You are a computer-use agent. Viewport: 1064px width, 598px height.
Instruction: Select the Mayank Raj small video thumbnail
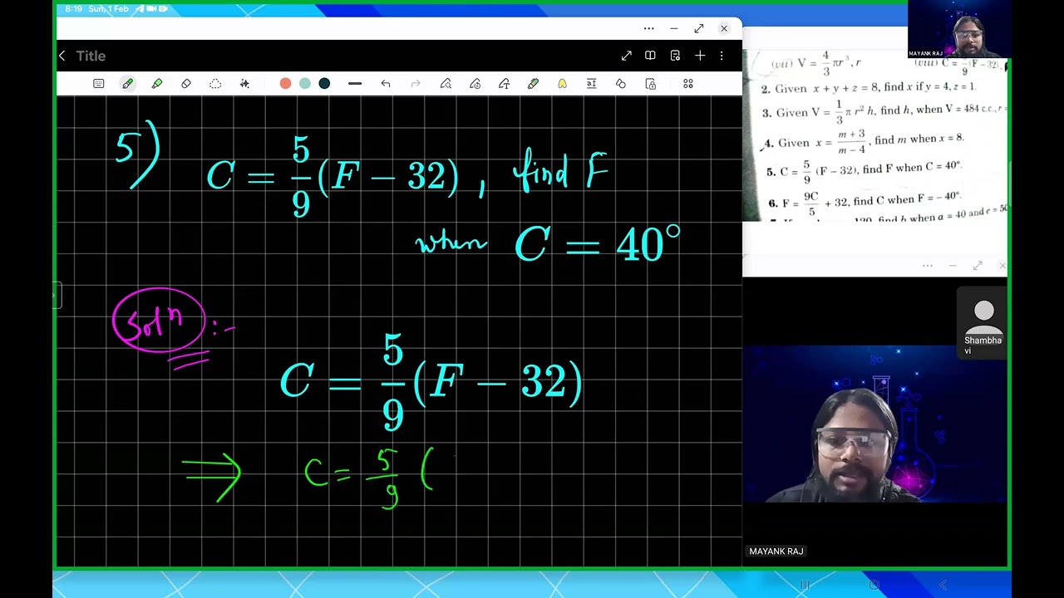pyautogui.click(x=959, y=29)
